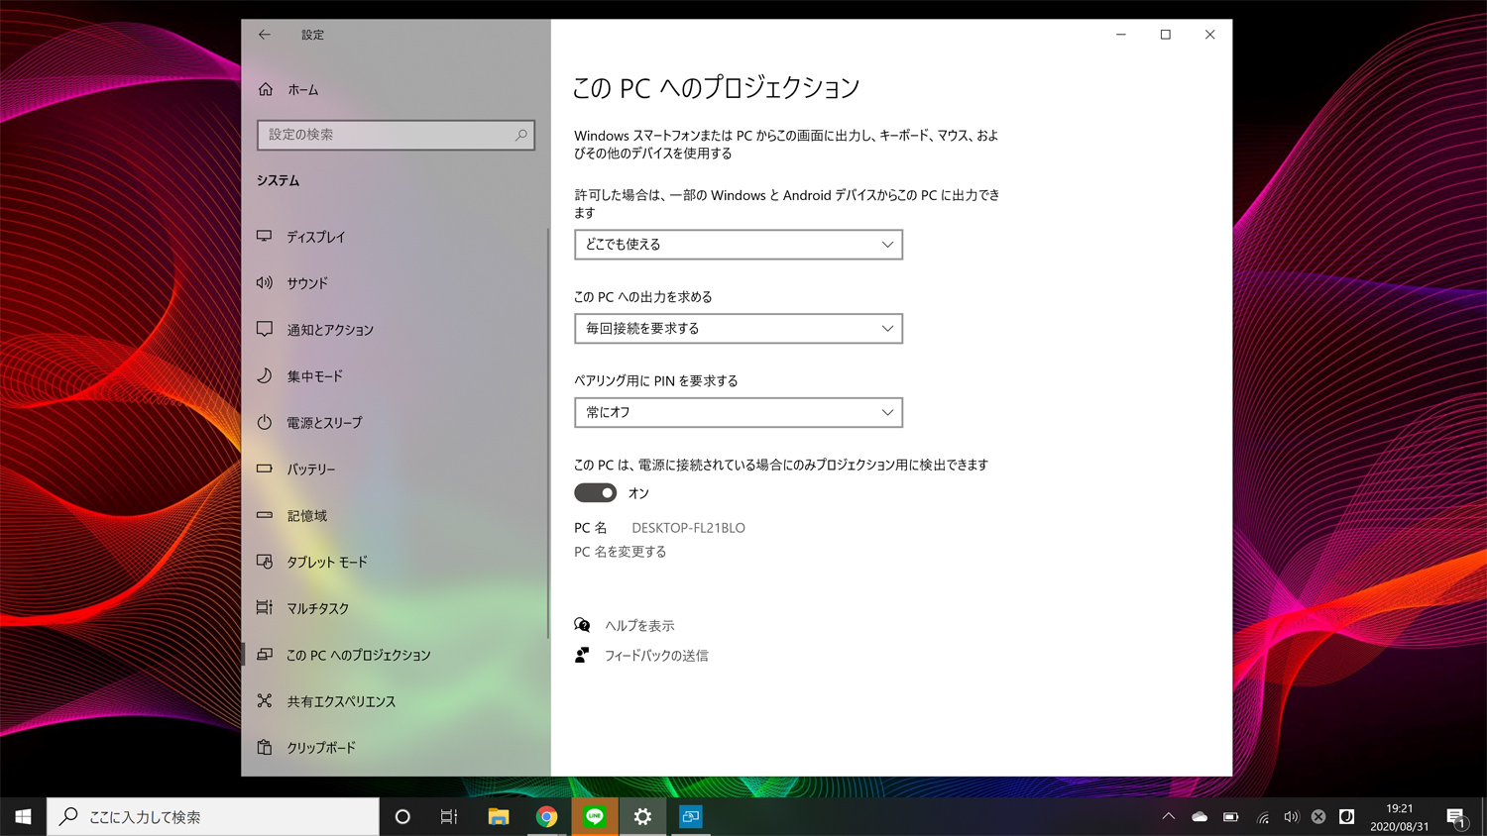This screenshot has width=1487, height=836.
Task: Open File Explorer from taskbar
Action: [x=499, y=816]
